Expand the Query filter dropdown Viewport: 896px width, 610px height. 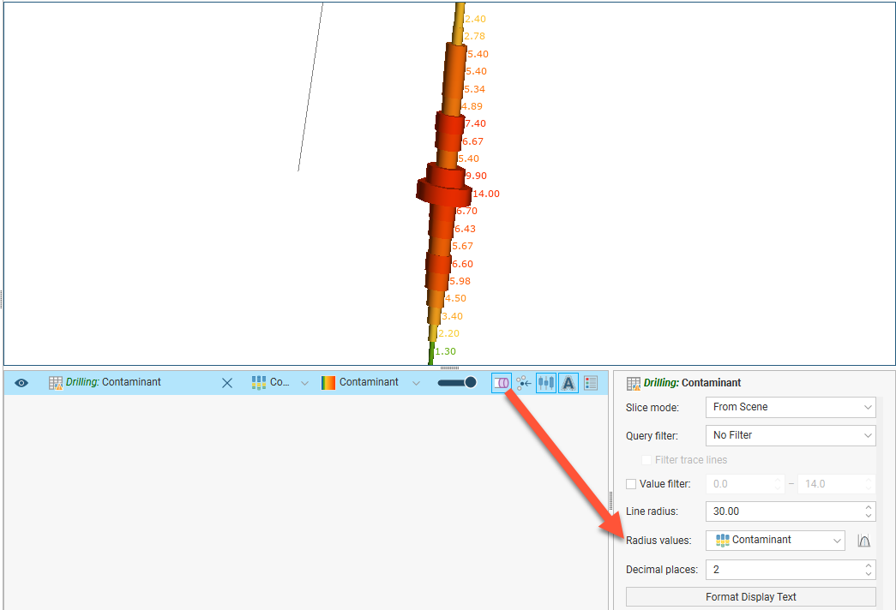point(790,435)
